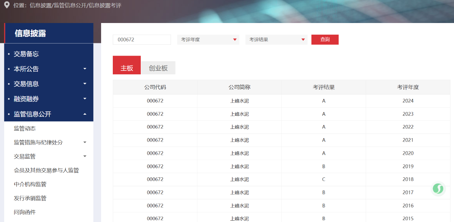This screenshot has height=222, width=454.
Task: Switch to the 创业板 tab
Action: coord(158,68)
